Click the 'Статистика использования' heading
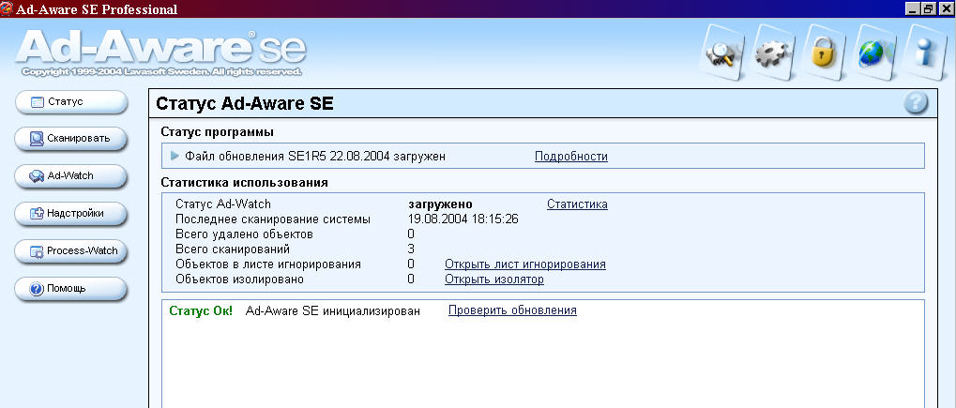The width and height of the screenshot is (956, 408). [x=245, y=182]
